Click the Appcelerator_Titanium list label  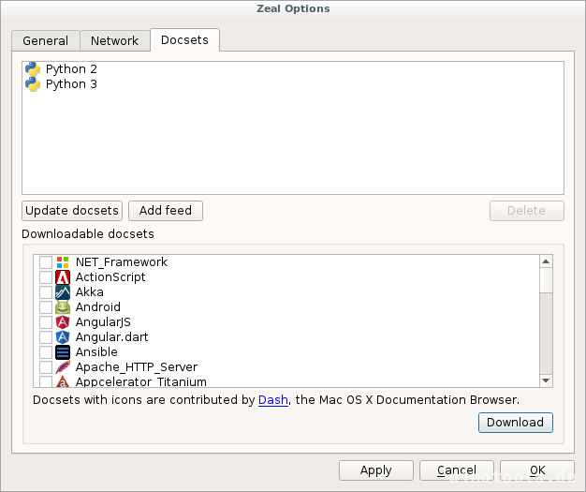click(x=141, y=381)
